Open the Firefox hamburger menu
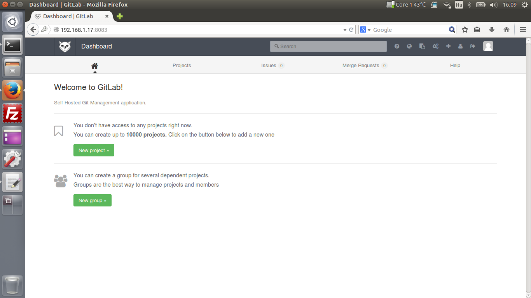Image resolution: width=531 pixels, height=298 pixels. [522, 29]
